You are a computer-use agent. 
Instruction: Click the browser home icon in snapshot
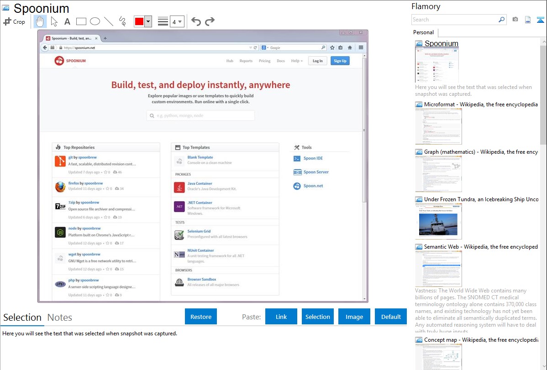coord(350,47)
